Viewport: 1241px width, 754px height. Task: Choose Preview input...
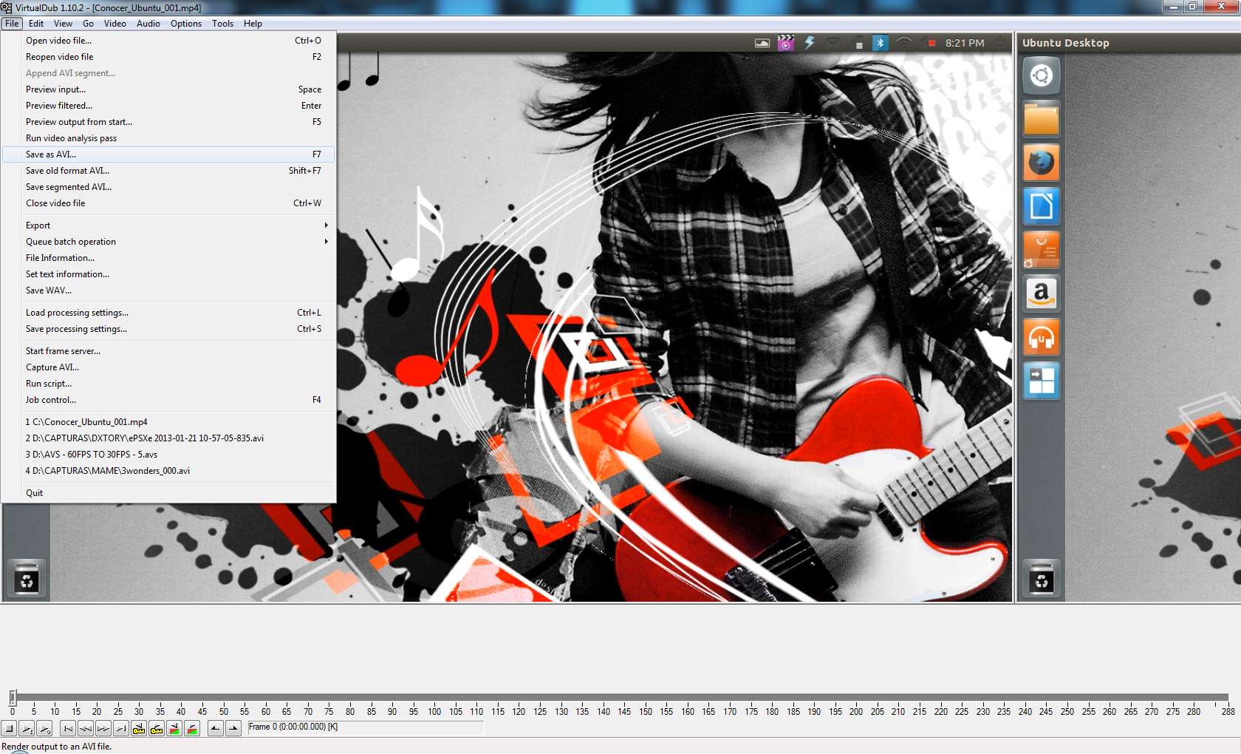click(168, 89)
